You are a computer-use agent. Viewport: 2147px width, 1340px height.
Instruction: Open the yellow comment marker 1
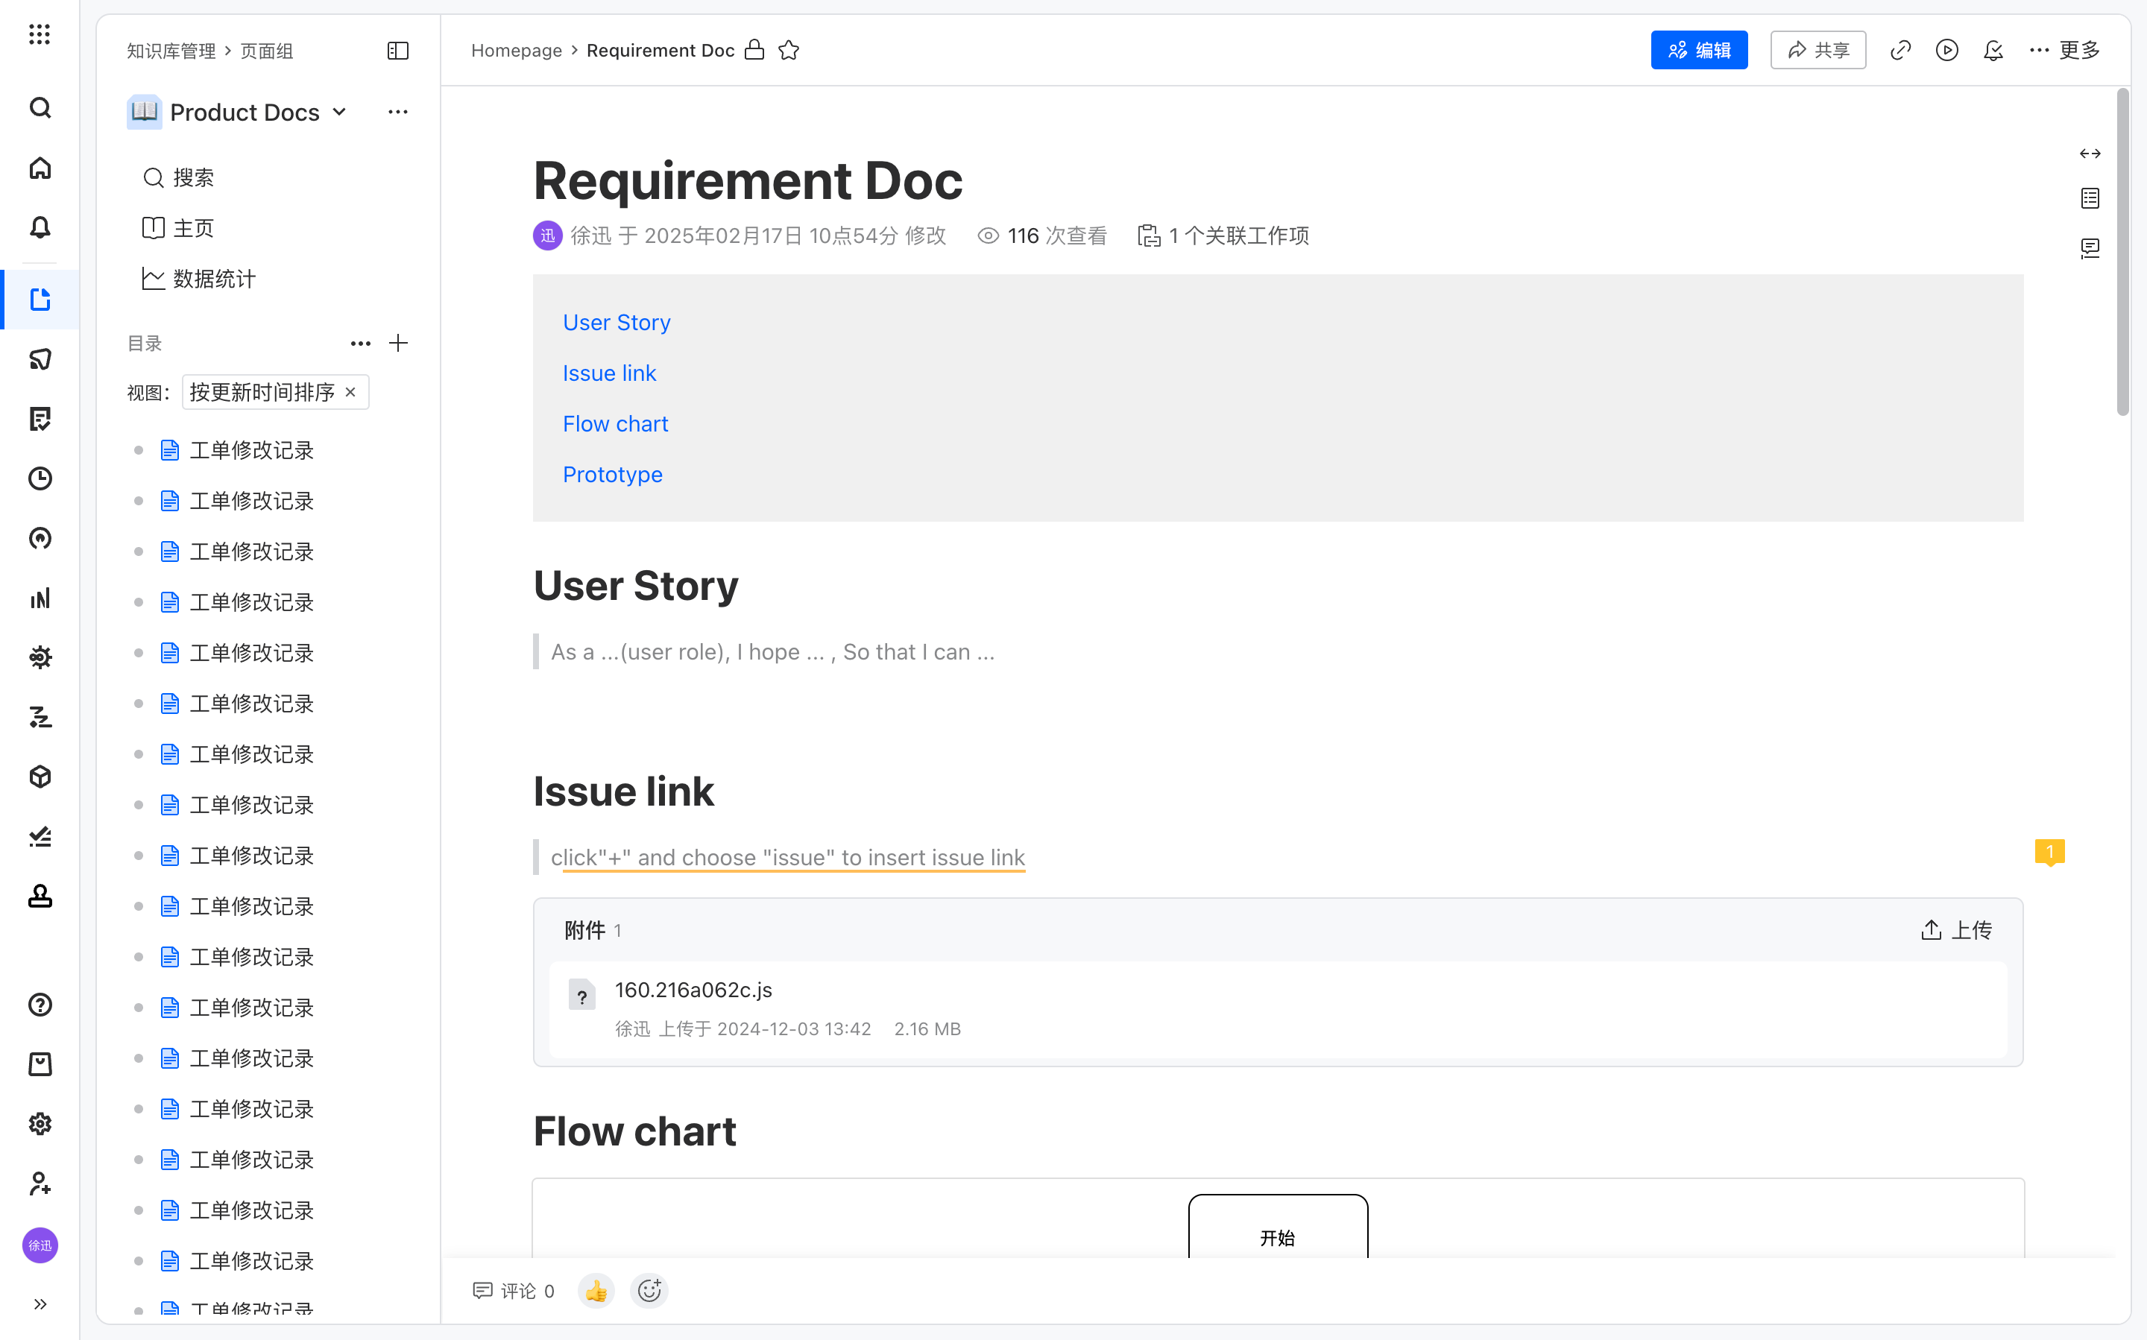click(2049, 852)
